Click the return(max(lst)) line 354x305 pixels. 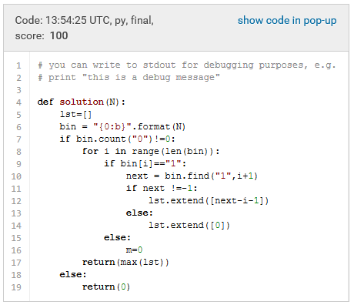click(x=125, y=262)
